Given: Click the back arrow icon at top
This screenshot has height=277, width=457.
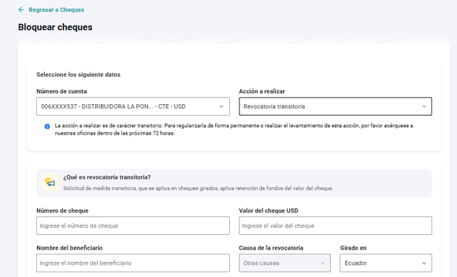Looking at the screenshot, I should pos(21,10).
